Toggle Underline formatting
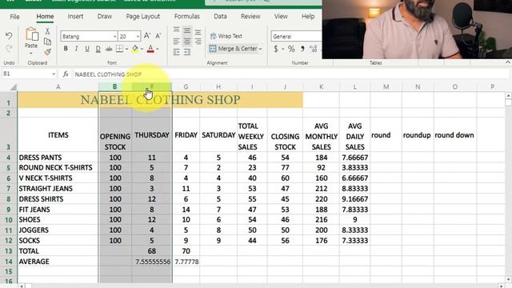This screenshot has width=512, height=288. [x=87, y=49]
